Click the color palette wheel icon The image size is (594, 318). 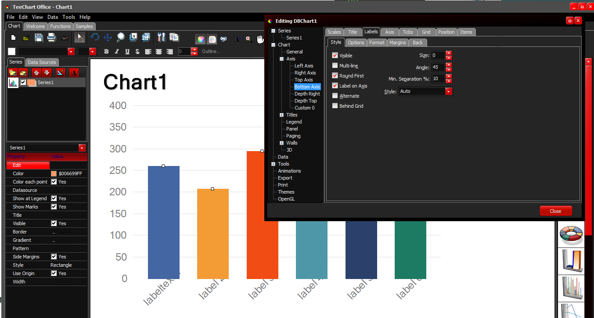pos(201,39)
